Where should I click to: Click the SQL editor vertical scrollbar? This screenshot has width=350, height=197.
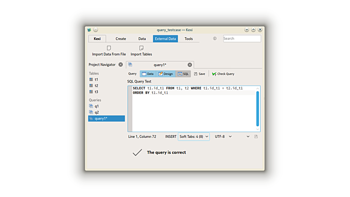257,108
